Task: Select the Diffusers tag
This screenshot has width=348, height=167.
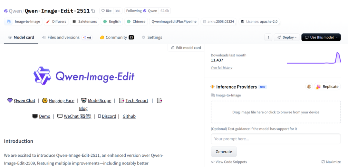Action: (56, 21)
